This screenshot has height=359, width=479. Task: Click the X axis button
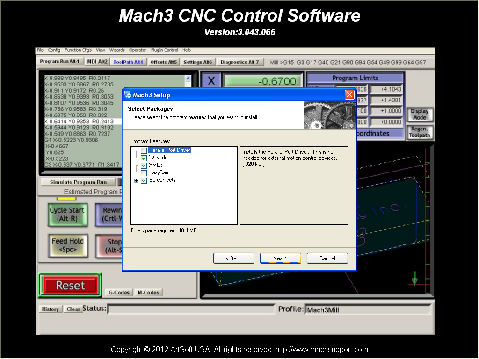[x=211, y=81]
